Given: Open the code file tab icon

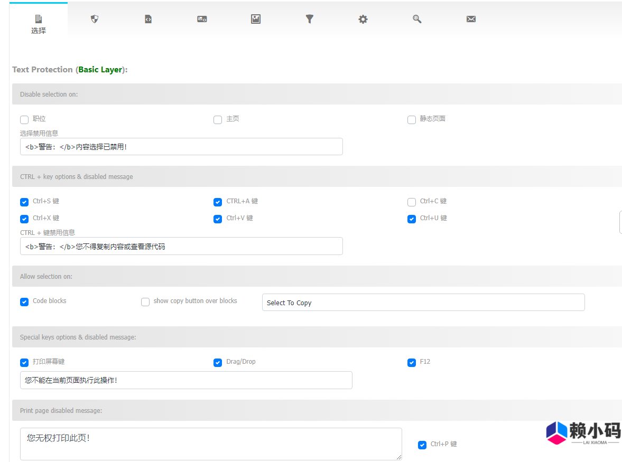Looking at the screenshot, I should tap(148, 19).
